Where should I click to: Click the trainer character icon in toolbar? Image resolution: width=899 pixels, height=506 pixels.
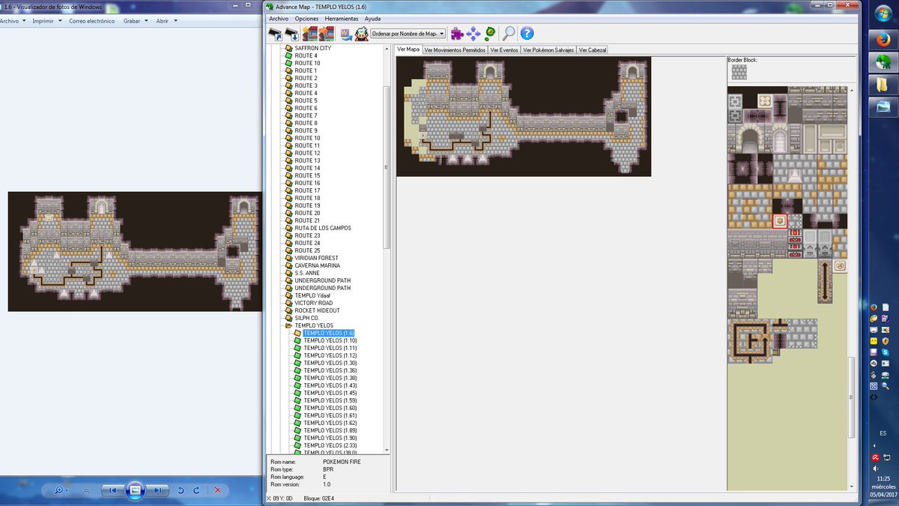point(361,33)
